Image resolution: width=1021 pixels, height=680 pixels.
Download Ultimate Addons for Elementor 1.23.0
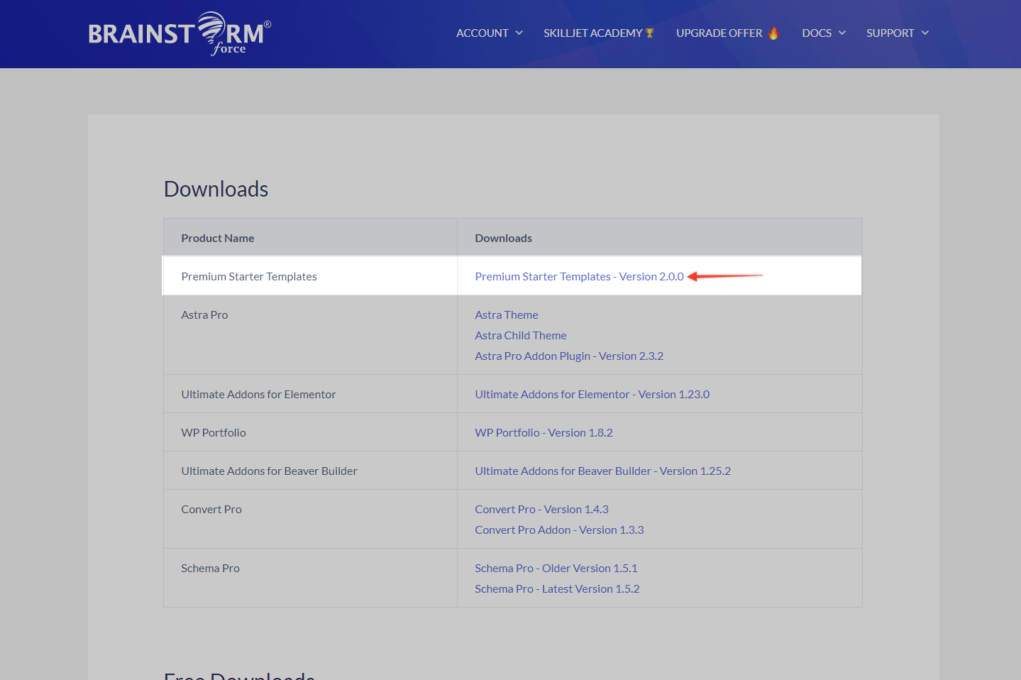592,394
